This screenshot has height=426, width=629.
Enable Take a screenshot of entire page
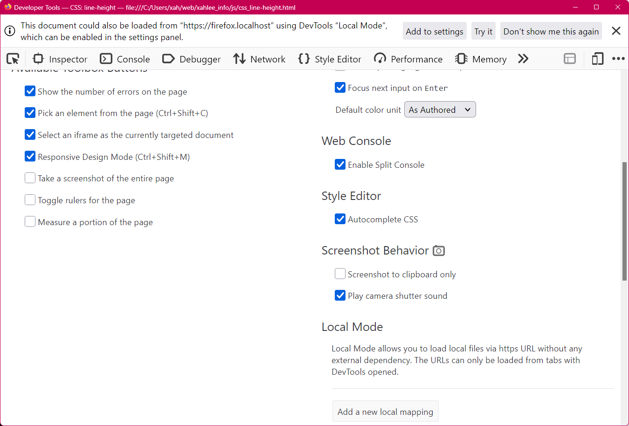coord(30,178)
